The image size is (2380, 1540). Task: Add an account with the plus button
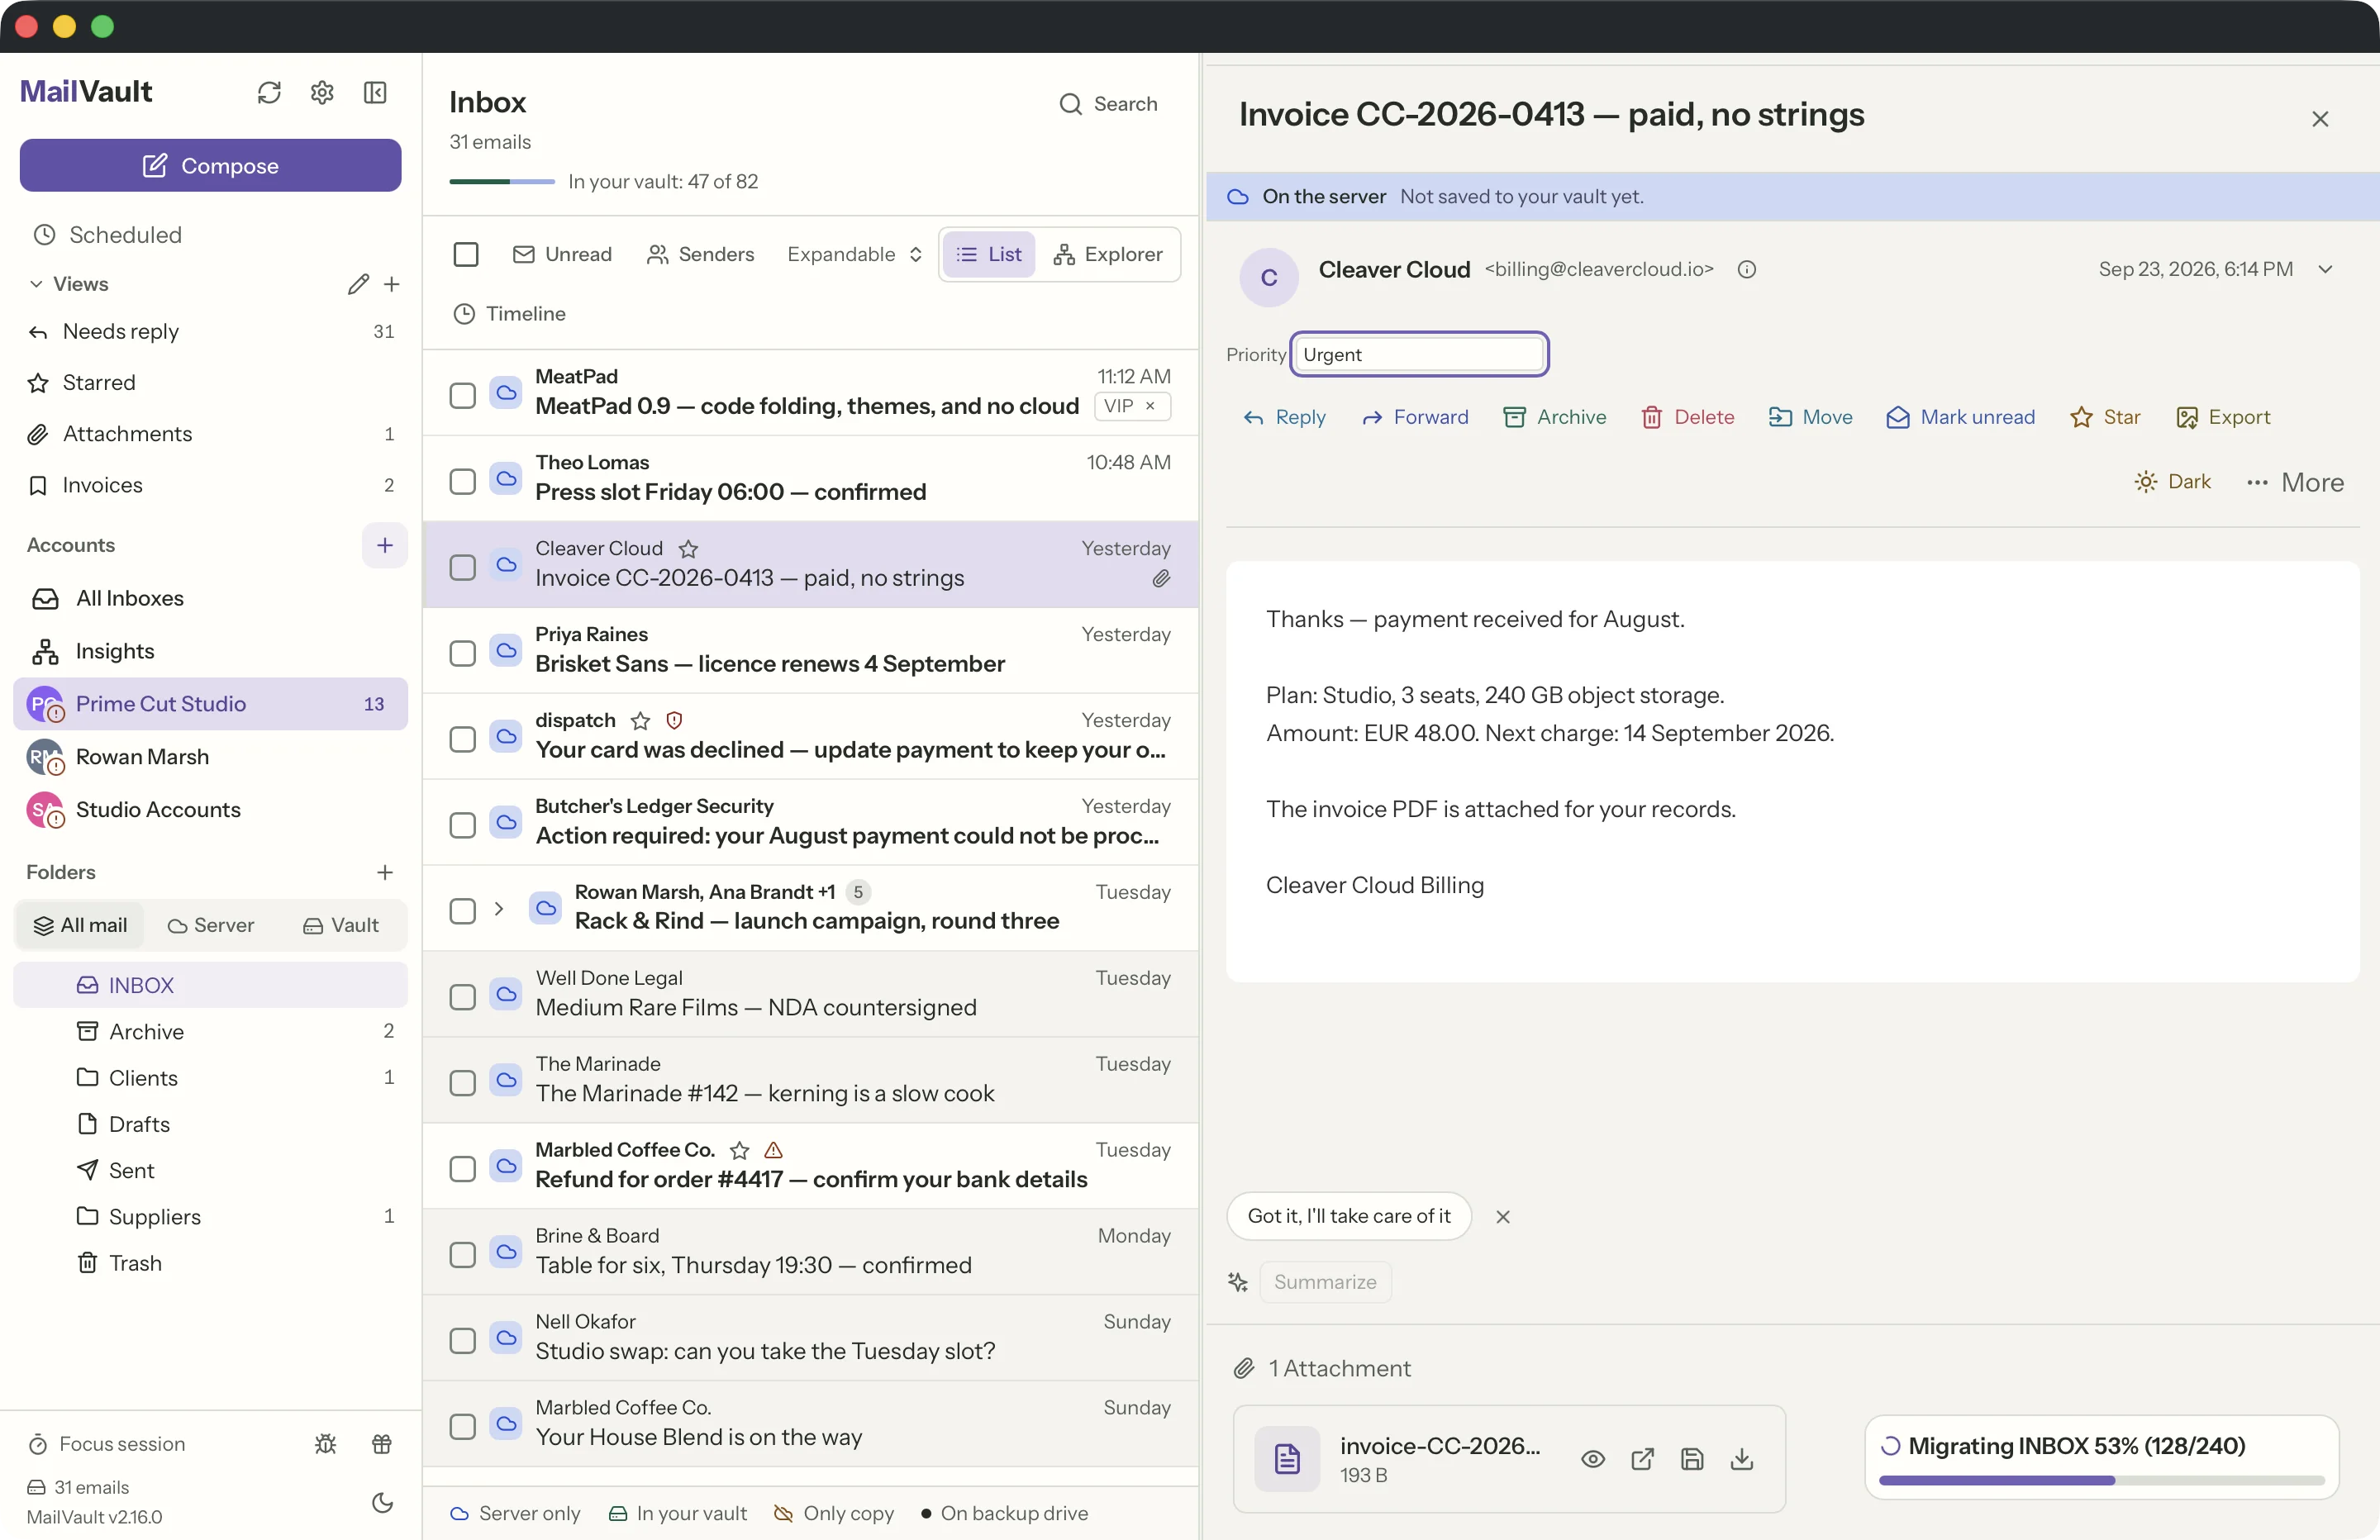pos(385,545)
